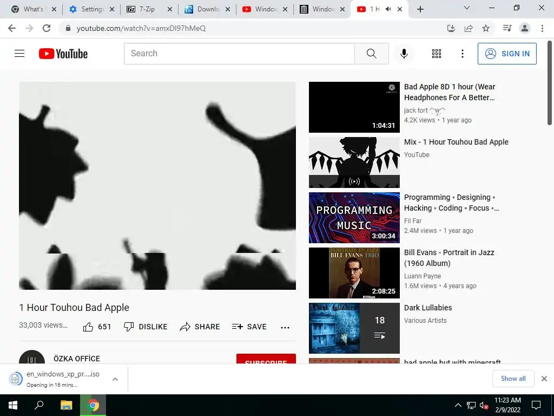Open Bad Apple 8D 1 hour video title
The height and width of the screenshot is (416, 554).
[450, 92]
